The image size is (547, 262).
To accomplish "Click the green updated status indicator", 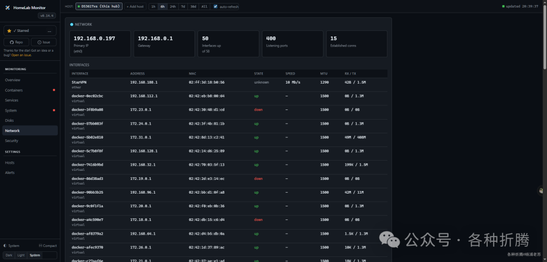I will tap(503, 6).
